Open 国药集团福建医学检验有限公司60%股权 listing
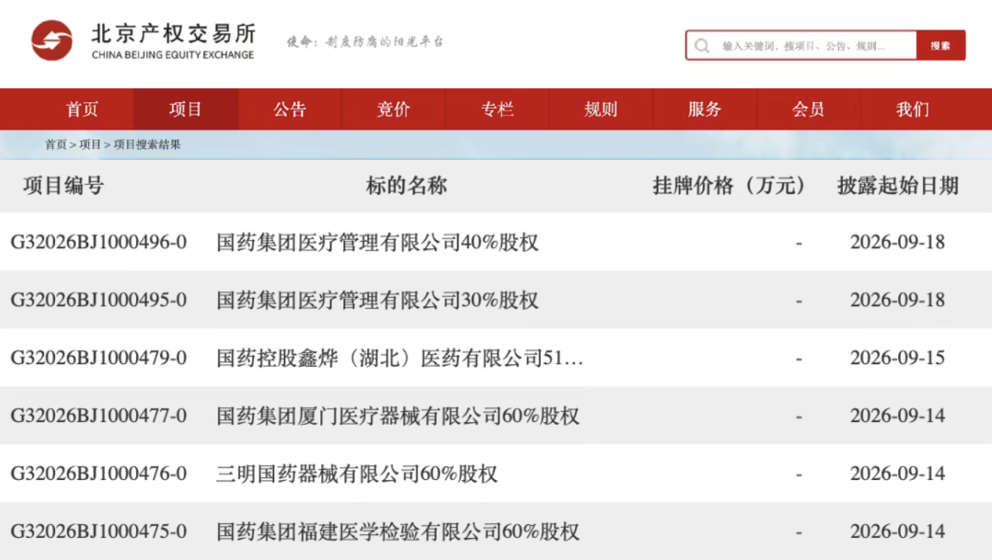This screenshot has width=992, height=560. (x=398, y=531)
